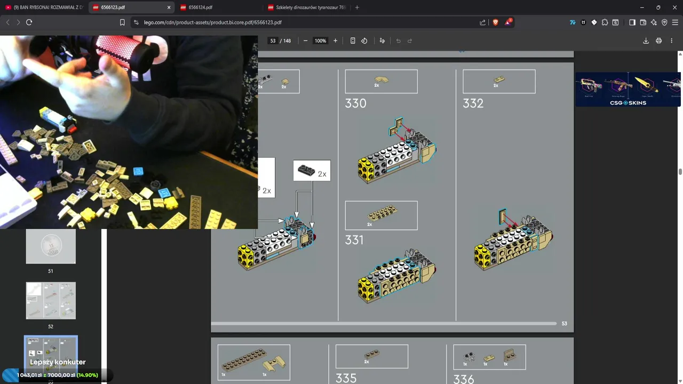Image resolution: width=683 pixels, height=384 pixels.
Task: Click step number 332
Action: point(473,103)
